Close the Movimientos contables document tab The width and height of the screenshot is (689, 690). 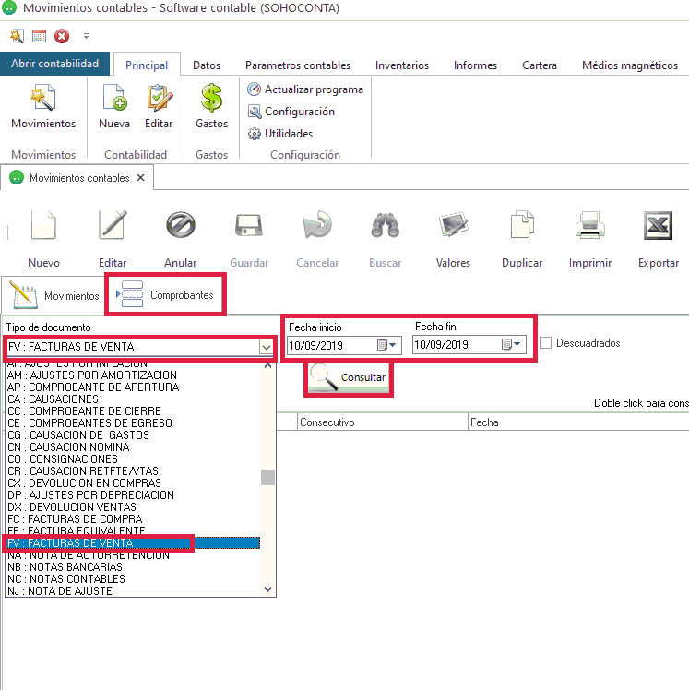coord(139,177)
